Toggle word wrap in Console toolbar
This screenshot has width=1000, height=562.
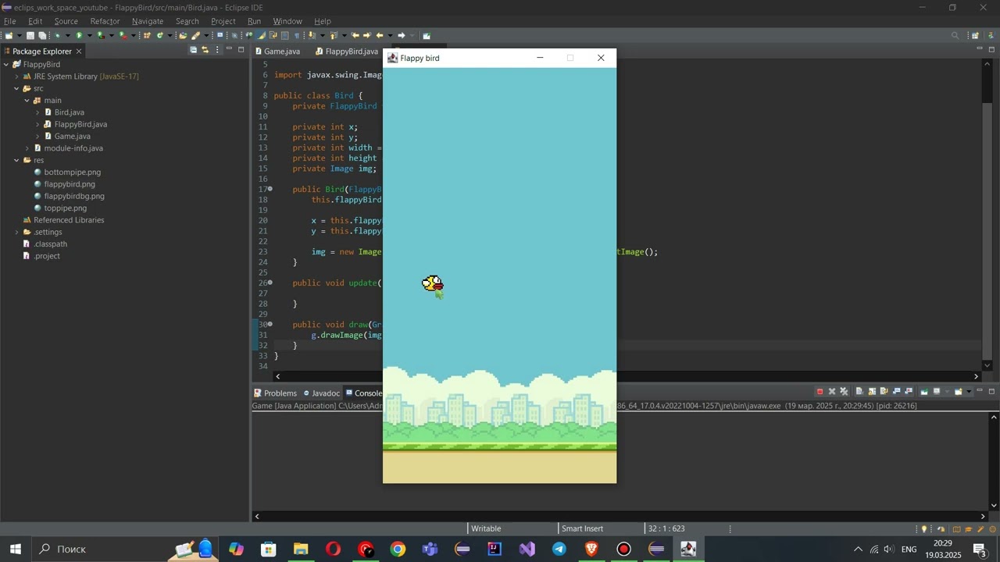pyautogui.click(x=884, y=391)
